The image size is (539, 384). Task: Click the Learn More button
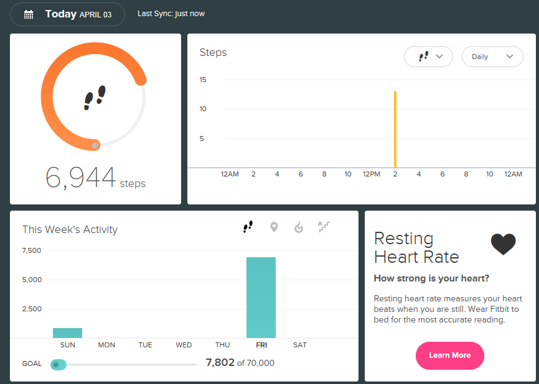point(449,355)
